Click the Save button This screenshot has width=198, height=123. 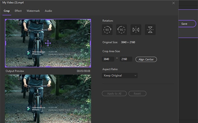click(x=187, y=24)
